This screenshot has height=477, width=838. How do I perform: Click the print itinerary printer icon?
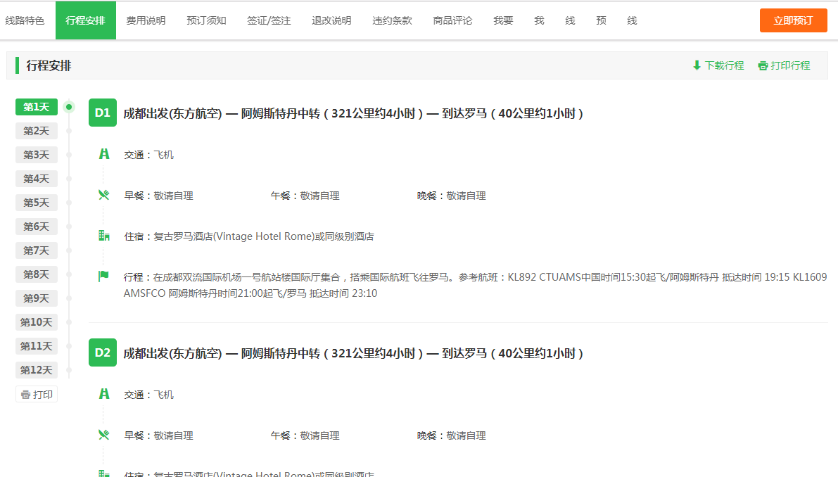click(x=763, y=65)
